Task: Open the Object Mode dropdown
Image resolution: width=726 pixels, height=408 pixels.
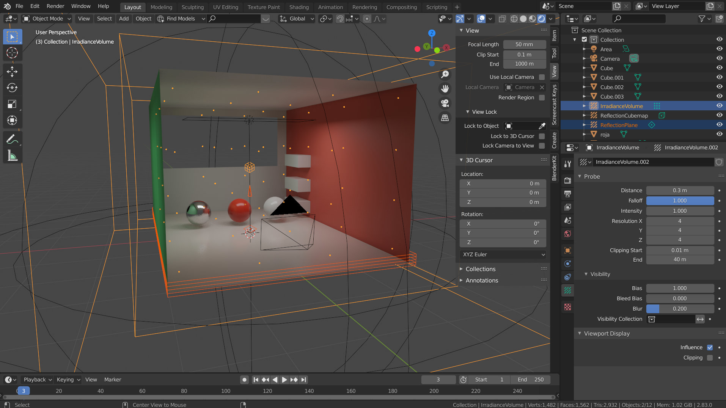Action: point(46,19)
